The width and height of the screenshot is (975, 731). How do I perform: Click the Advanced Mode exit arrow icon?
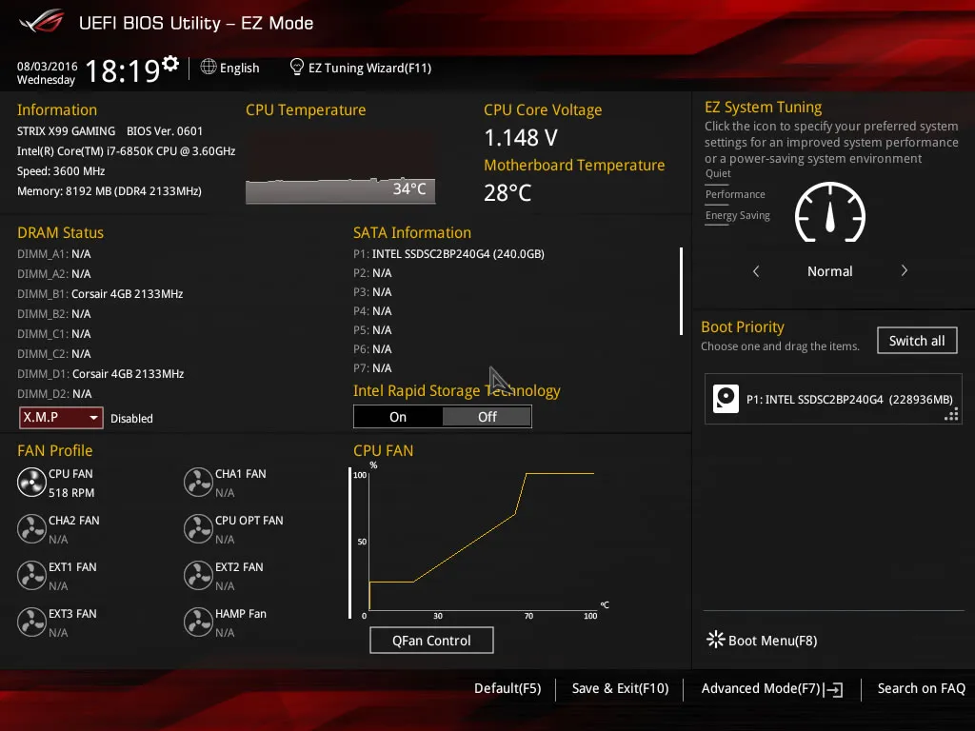[x=834, y=689]
